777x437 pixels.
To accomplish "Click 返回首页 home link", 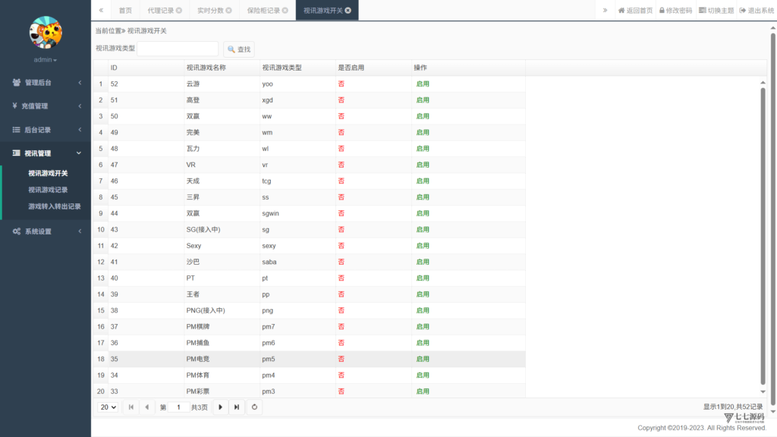I will pyautogui.click(x=635, y=11).
